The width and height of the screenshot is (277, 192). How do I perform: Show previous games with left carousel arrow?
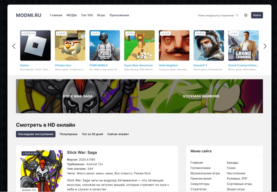pyautogui.click(x=14, y=46)
